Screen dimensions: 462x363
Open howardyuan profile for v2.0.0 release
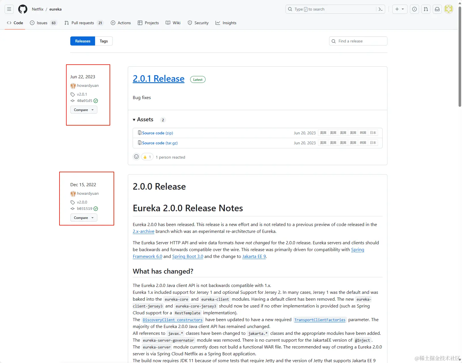point(88,193)
